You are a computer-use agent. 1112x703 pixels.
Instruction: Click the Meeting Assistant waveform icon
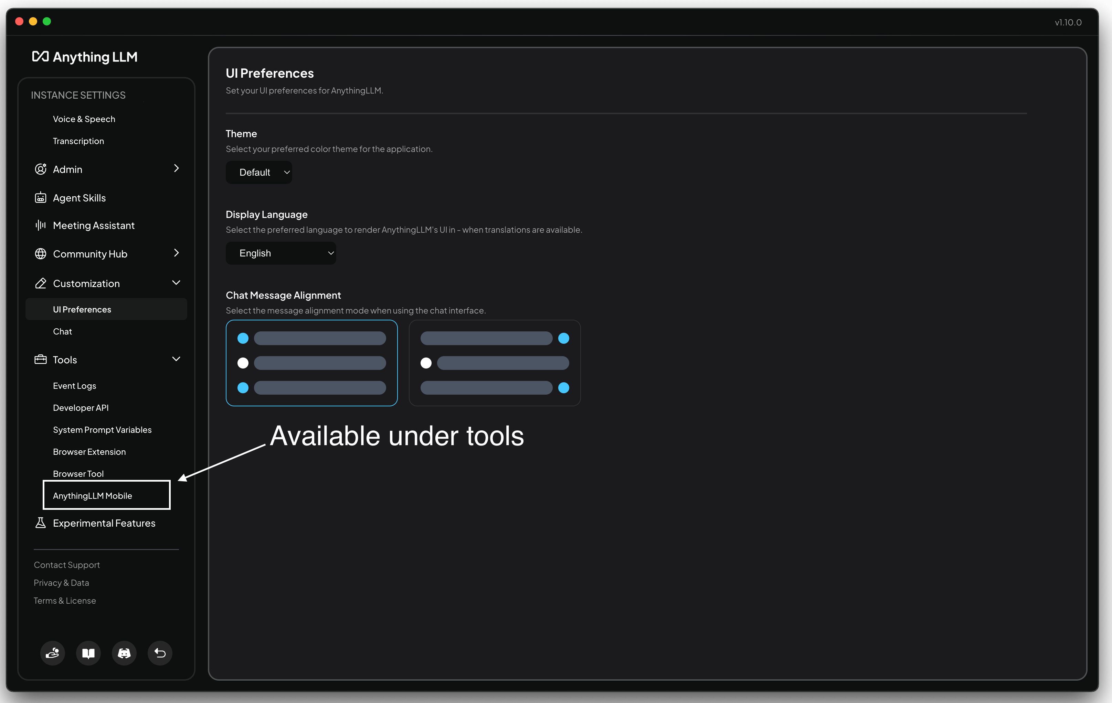(41, 225)
